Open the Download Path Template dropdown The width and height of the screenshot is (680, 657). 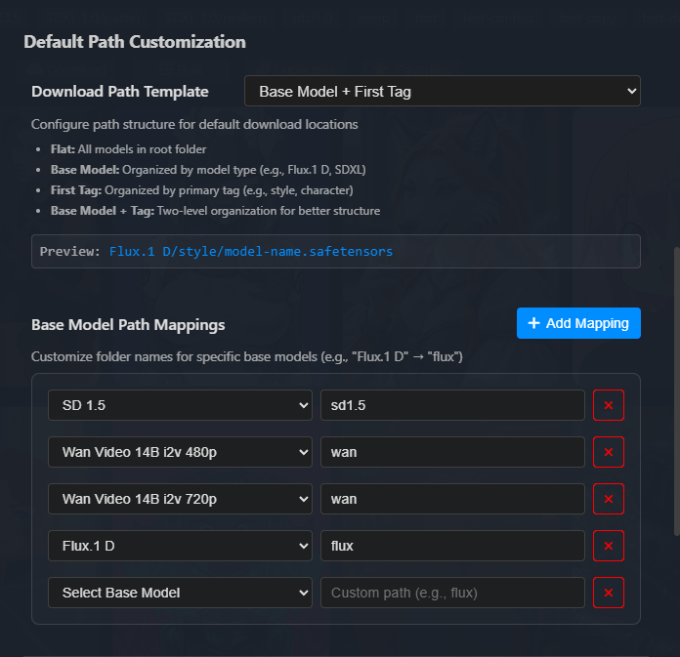[x=442, y=92]
